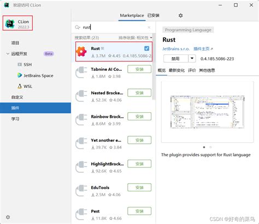This screenshot has height=224, width=259.
Task: Click the CLion 2022.3 logo
Action: pyautogui.click(x=10, y=23)
